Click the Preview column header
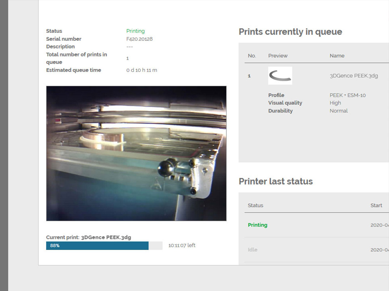The width and height of the screenshot is (389, 291). coord(278,56)
